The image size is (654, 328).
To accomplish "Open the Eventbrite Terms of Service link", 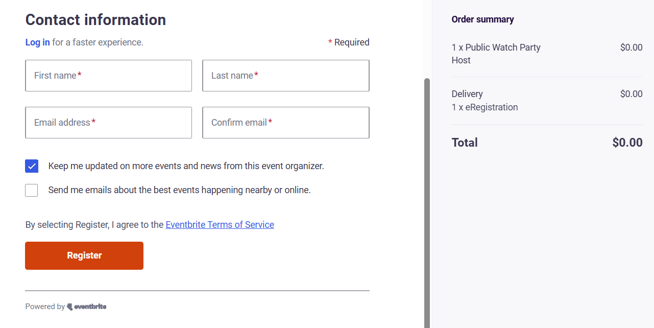I will (x=220, y=225).
